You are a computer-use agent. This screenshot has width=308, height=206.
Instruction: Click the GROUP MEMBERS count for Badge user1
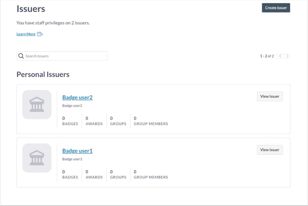[150, 174]
